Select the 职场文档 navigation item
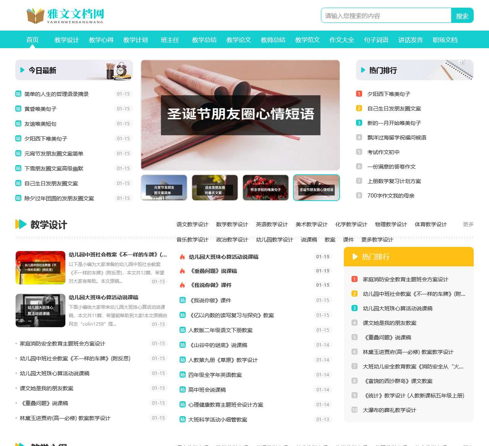489x446 pixels. click(445, 40)
